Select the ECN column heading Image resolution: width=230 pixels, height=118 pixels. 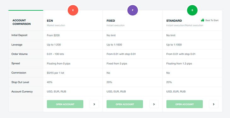coord(50,21)
